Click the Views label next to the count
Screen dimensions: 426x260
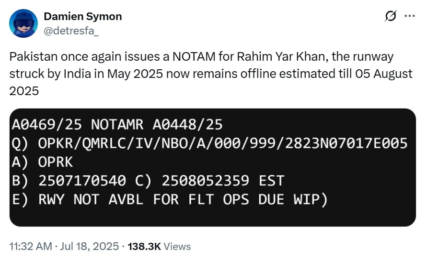(x=177, y=246)
